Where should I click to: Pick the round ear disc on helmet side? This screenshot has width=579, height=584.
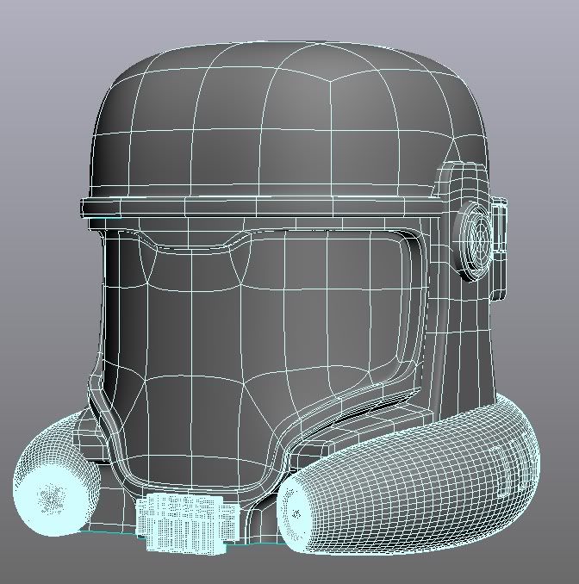(x=472, y=241)
